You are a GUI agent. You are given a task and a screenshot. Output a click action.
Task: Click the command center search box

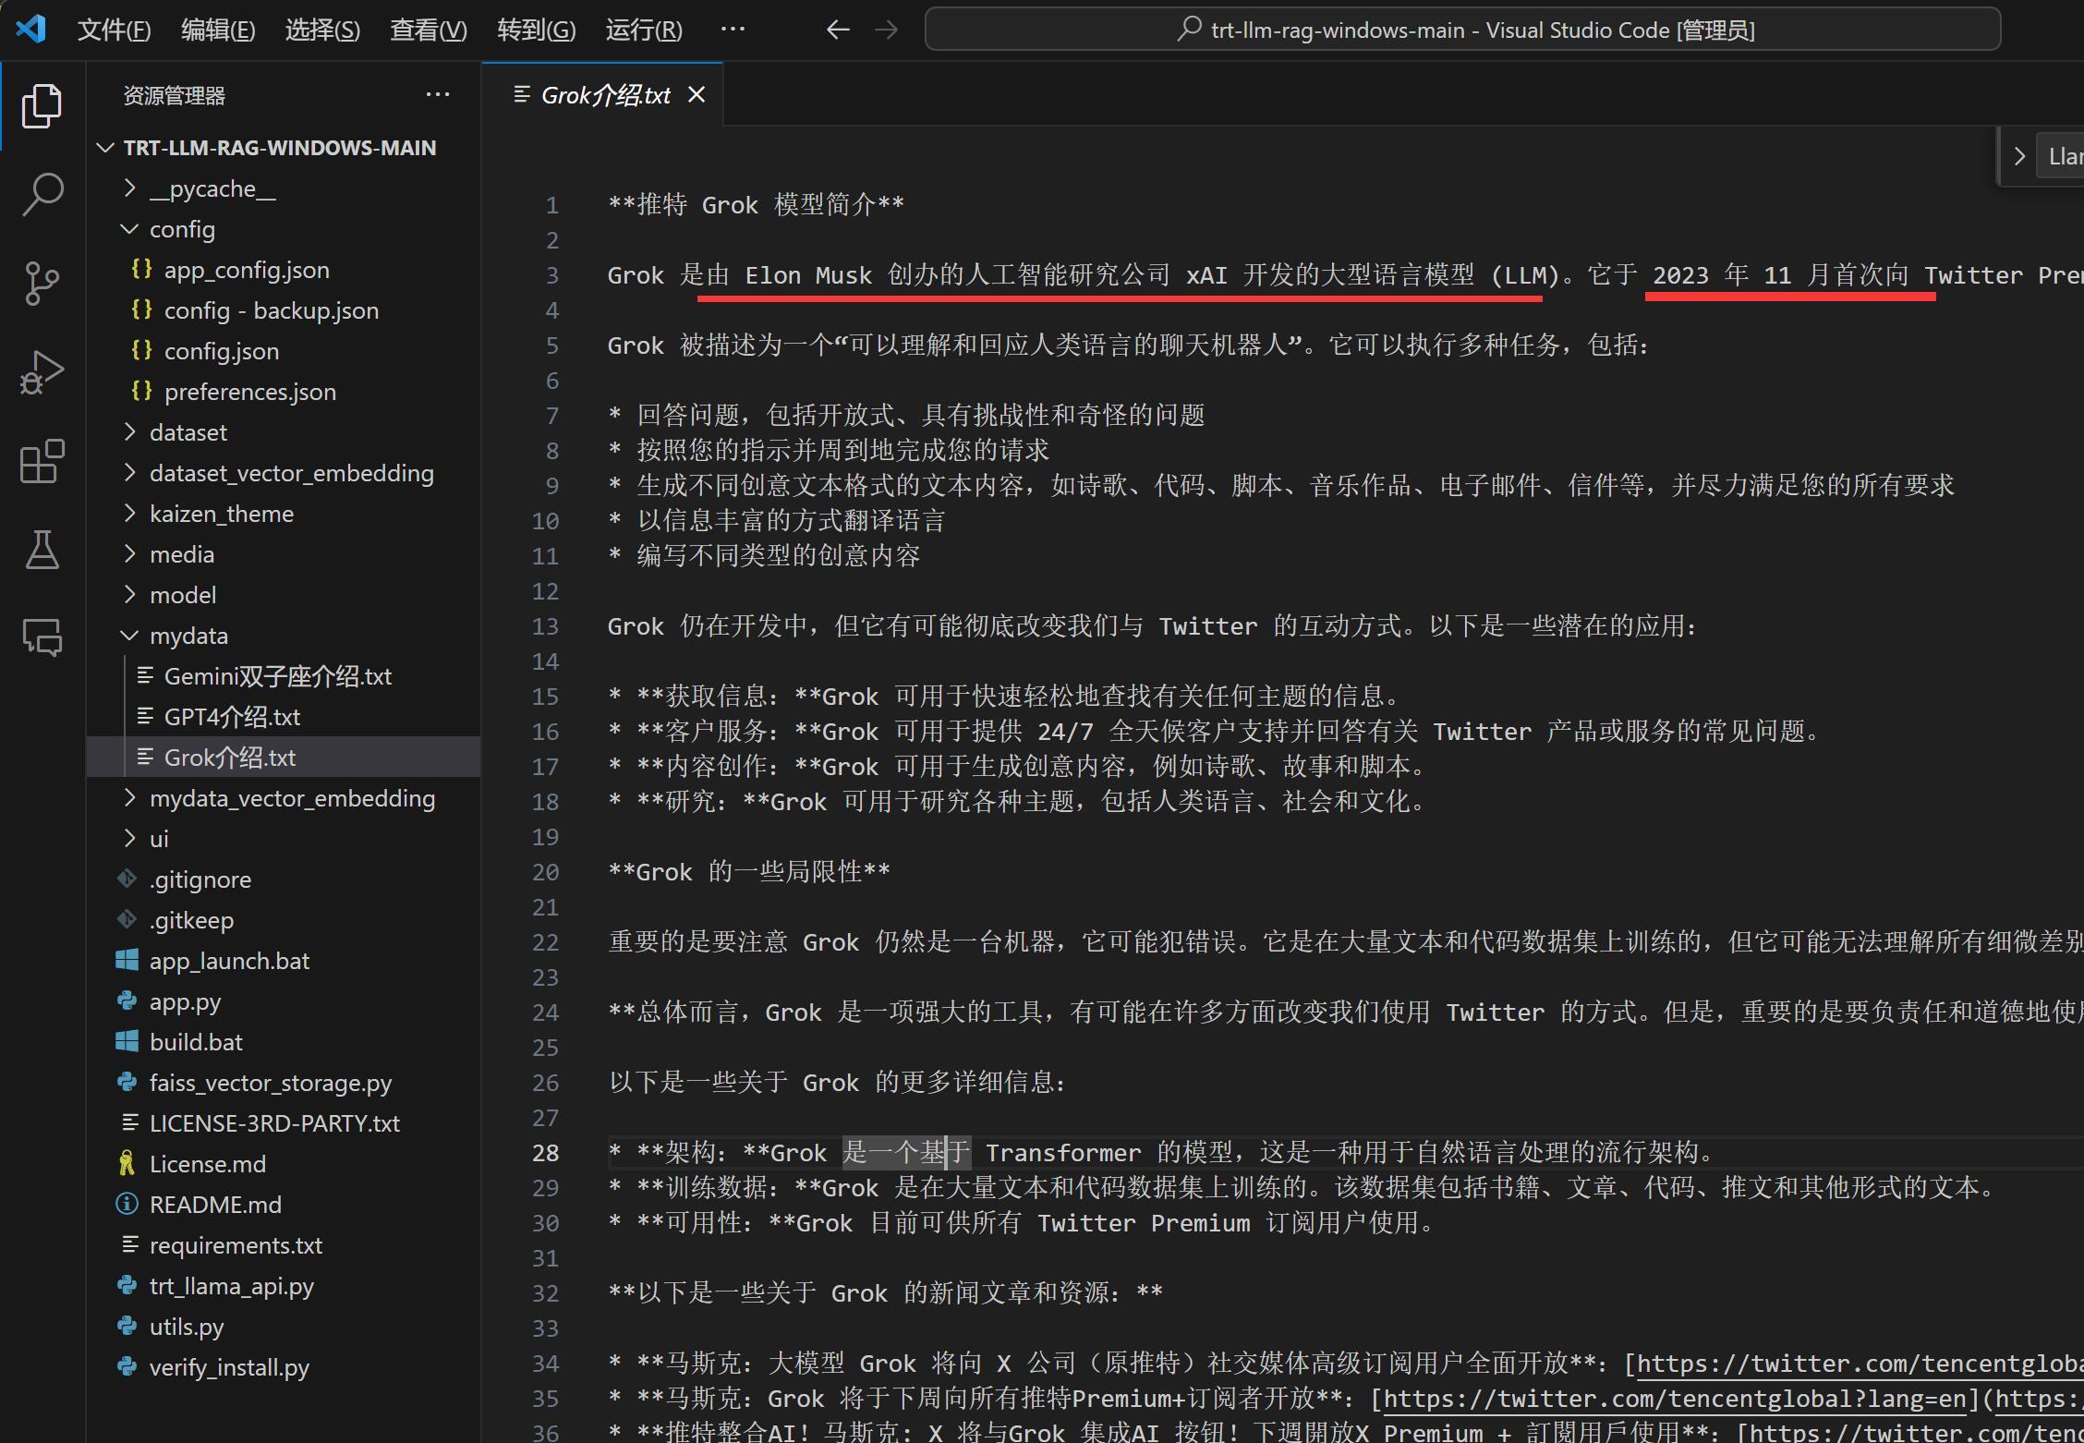1463,30
